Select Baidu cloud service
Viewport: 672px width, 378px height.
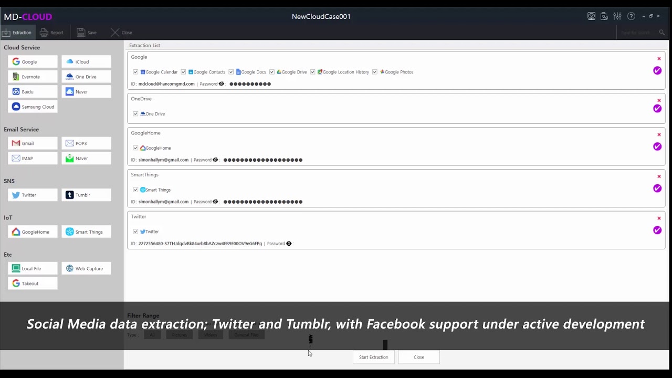33,91
